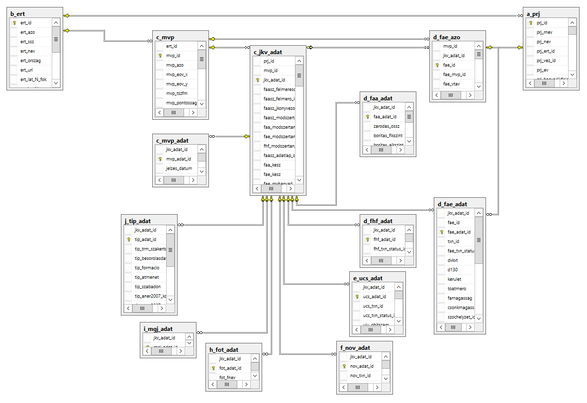Select the toatmero column in d_fae_adat

457,289
